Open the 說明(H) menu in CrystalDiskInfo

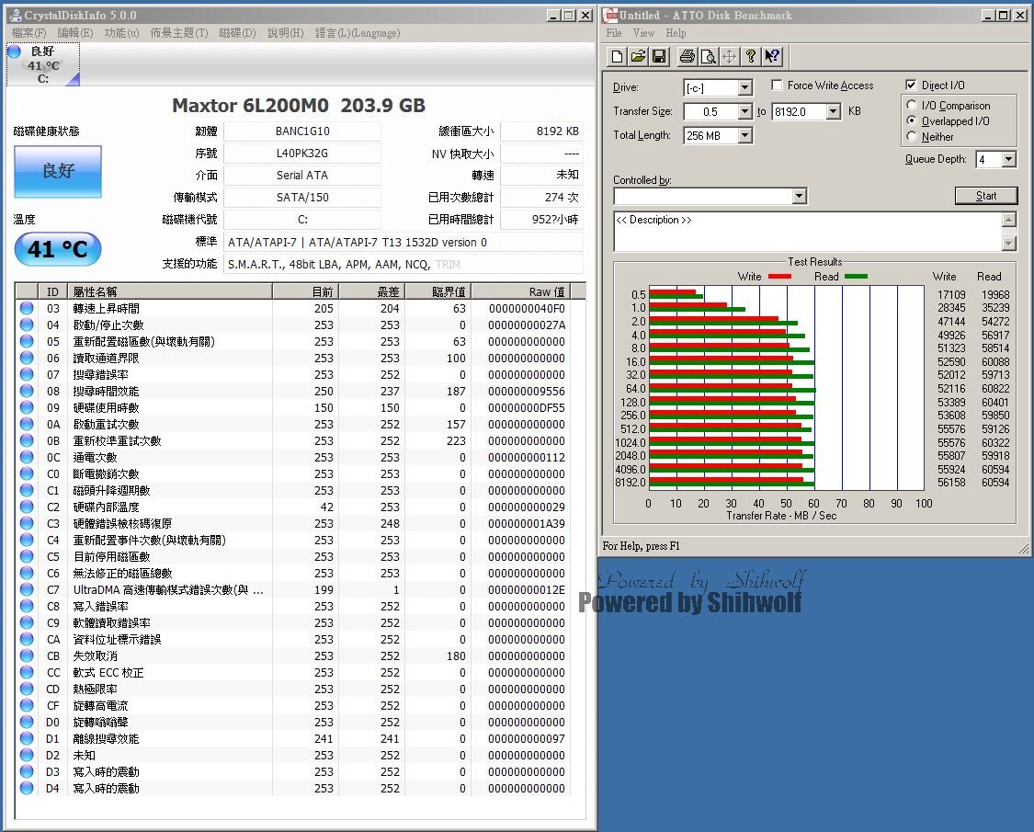[286, 33]
